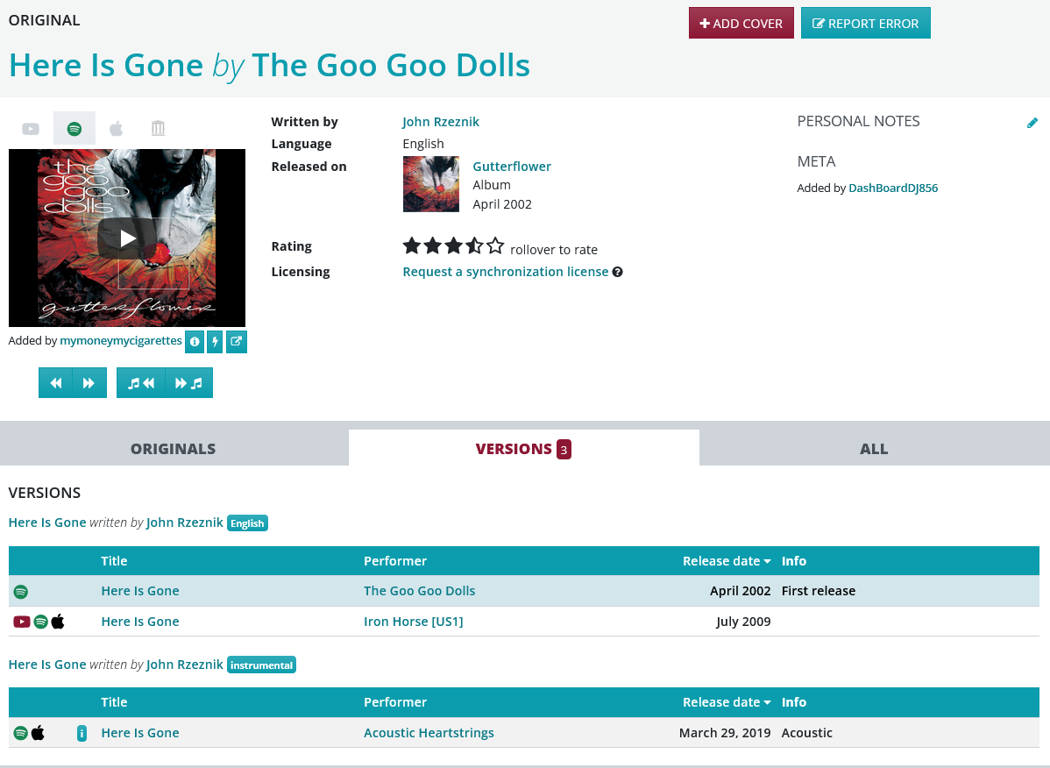Open the YouTube icon on the Iron Horse row
This screenshot has width=1050, height=768.
tap(21, 622)
